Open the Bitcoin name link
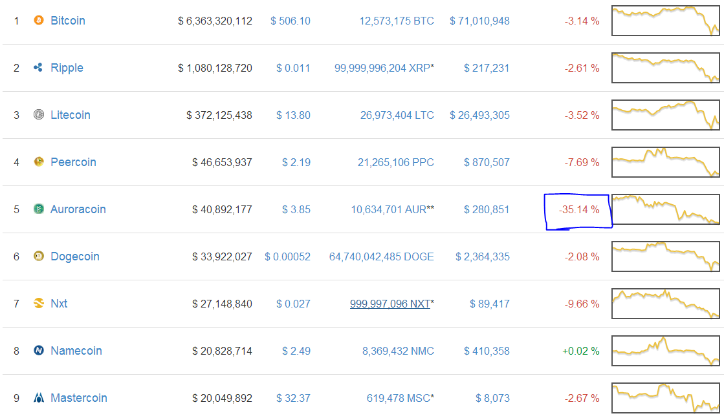The width and height of the screenshot is (724, 418). point(68,21)
